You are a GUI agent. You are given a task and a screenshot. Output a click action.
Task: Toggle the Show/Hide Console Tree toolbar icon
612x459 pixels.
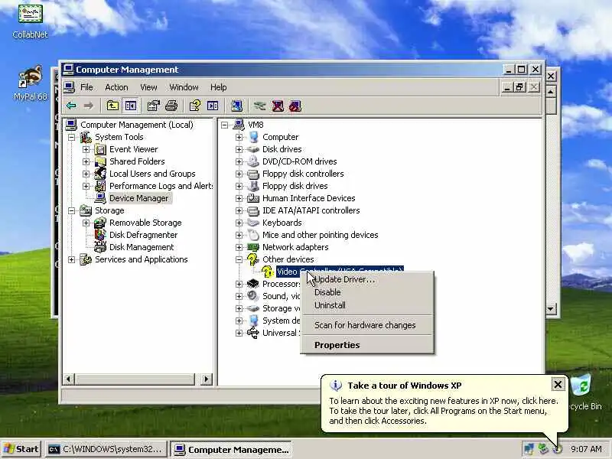[x=130, y=106]
